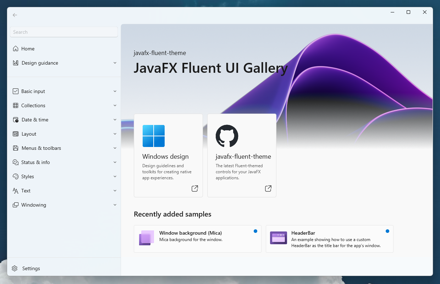Expand the Windowing section chevron

click(115, 205)
